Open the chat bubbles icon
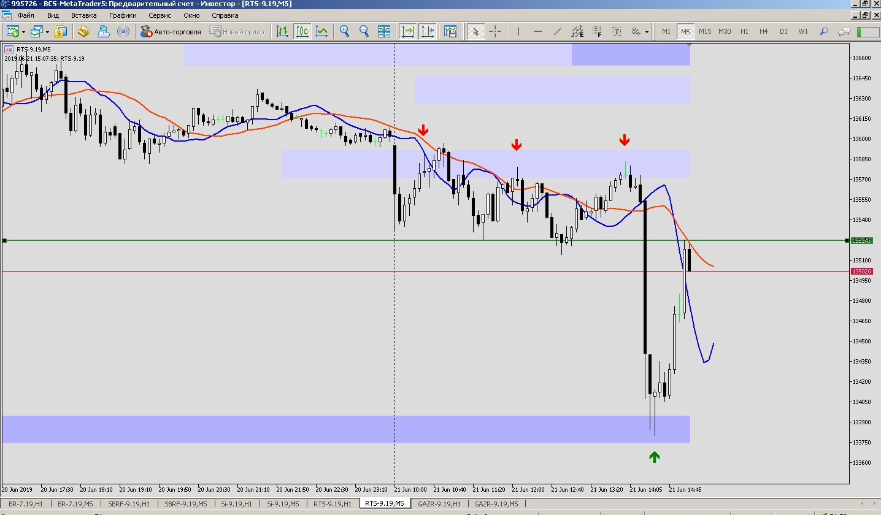Image resolution: width=881 pixels, height=515 pixels. pos(844,31)
